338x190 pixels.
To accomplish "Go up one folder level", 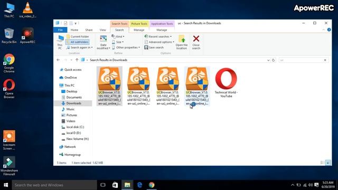I will [77, 60].
